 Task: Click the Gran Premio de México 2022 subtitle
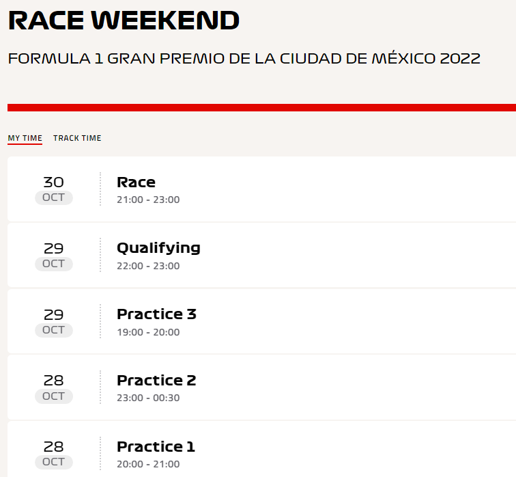[x=244, y=58]
